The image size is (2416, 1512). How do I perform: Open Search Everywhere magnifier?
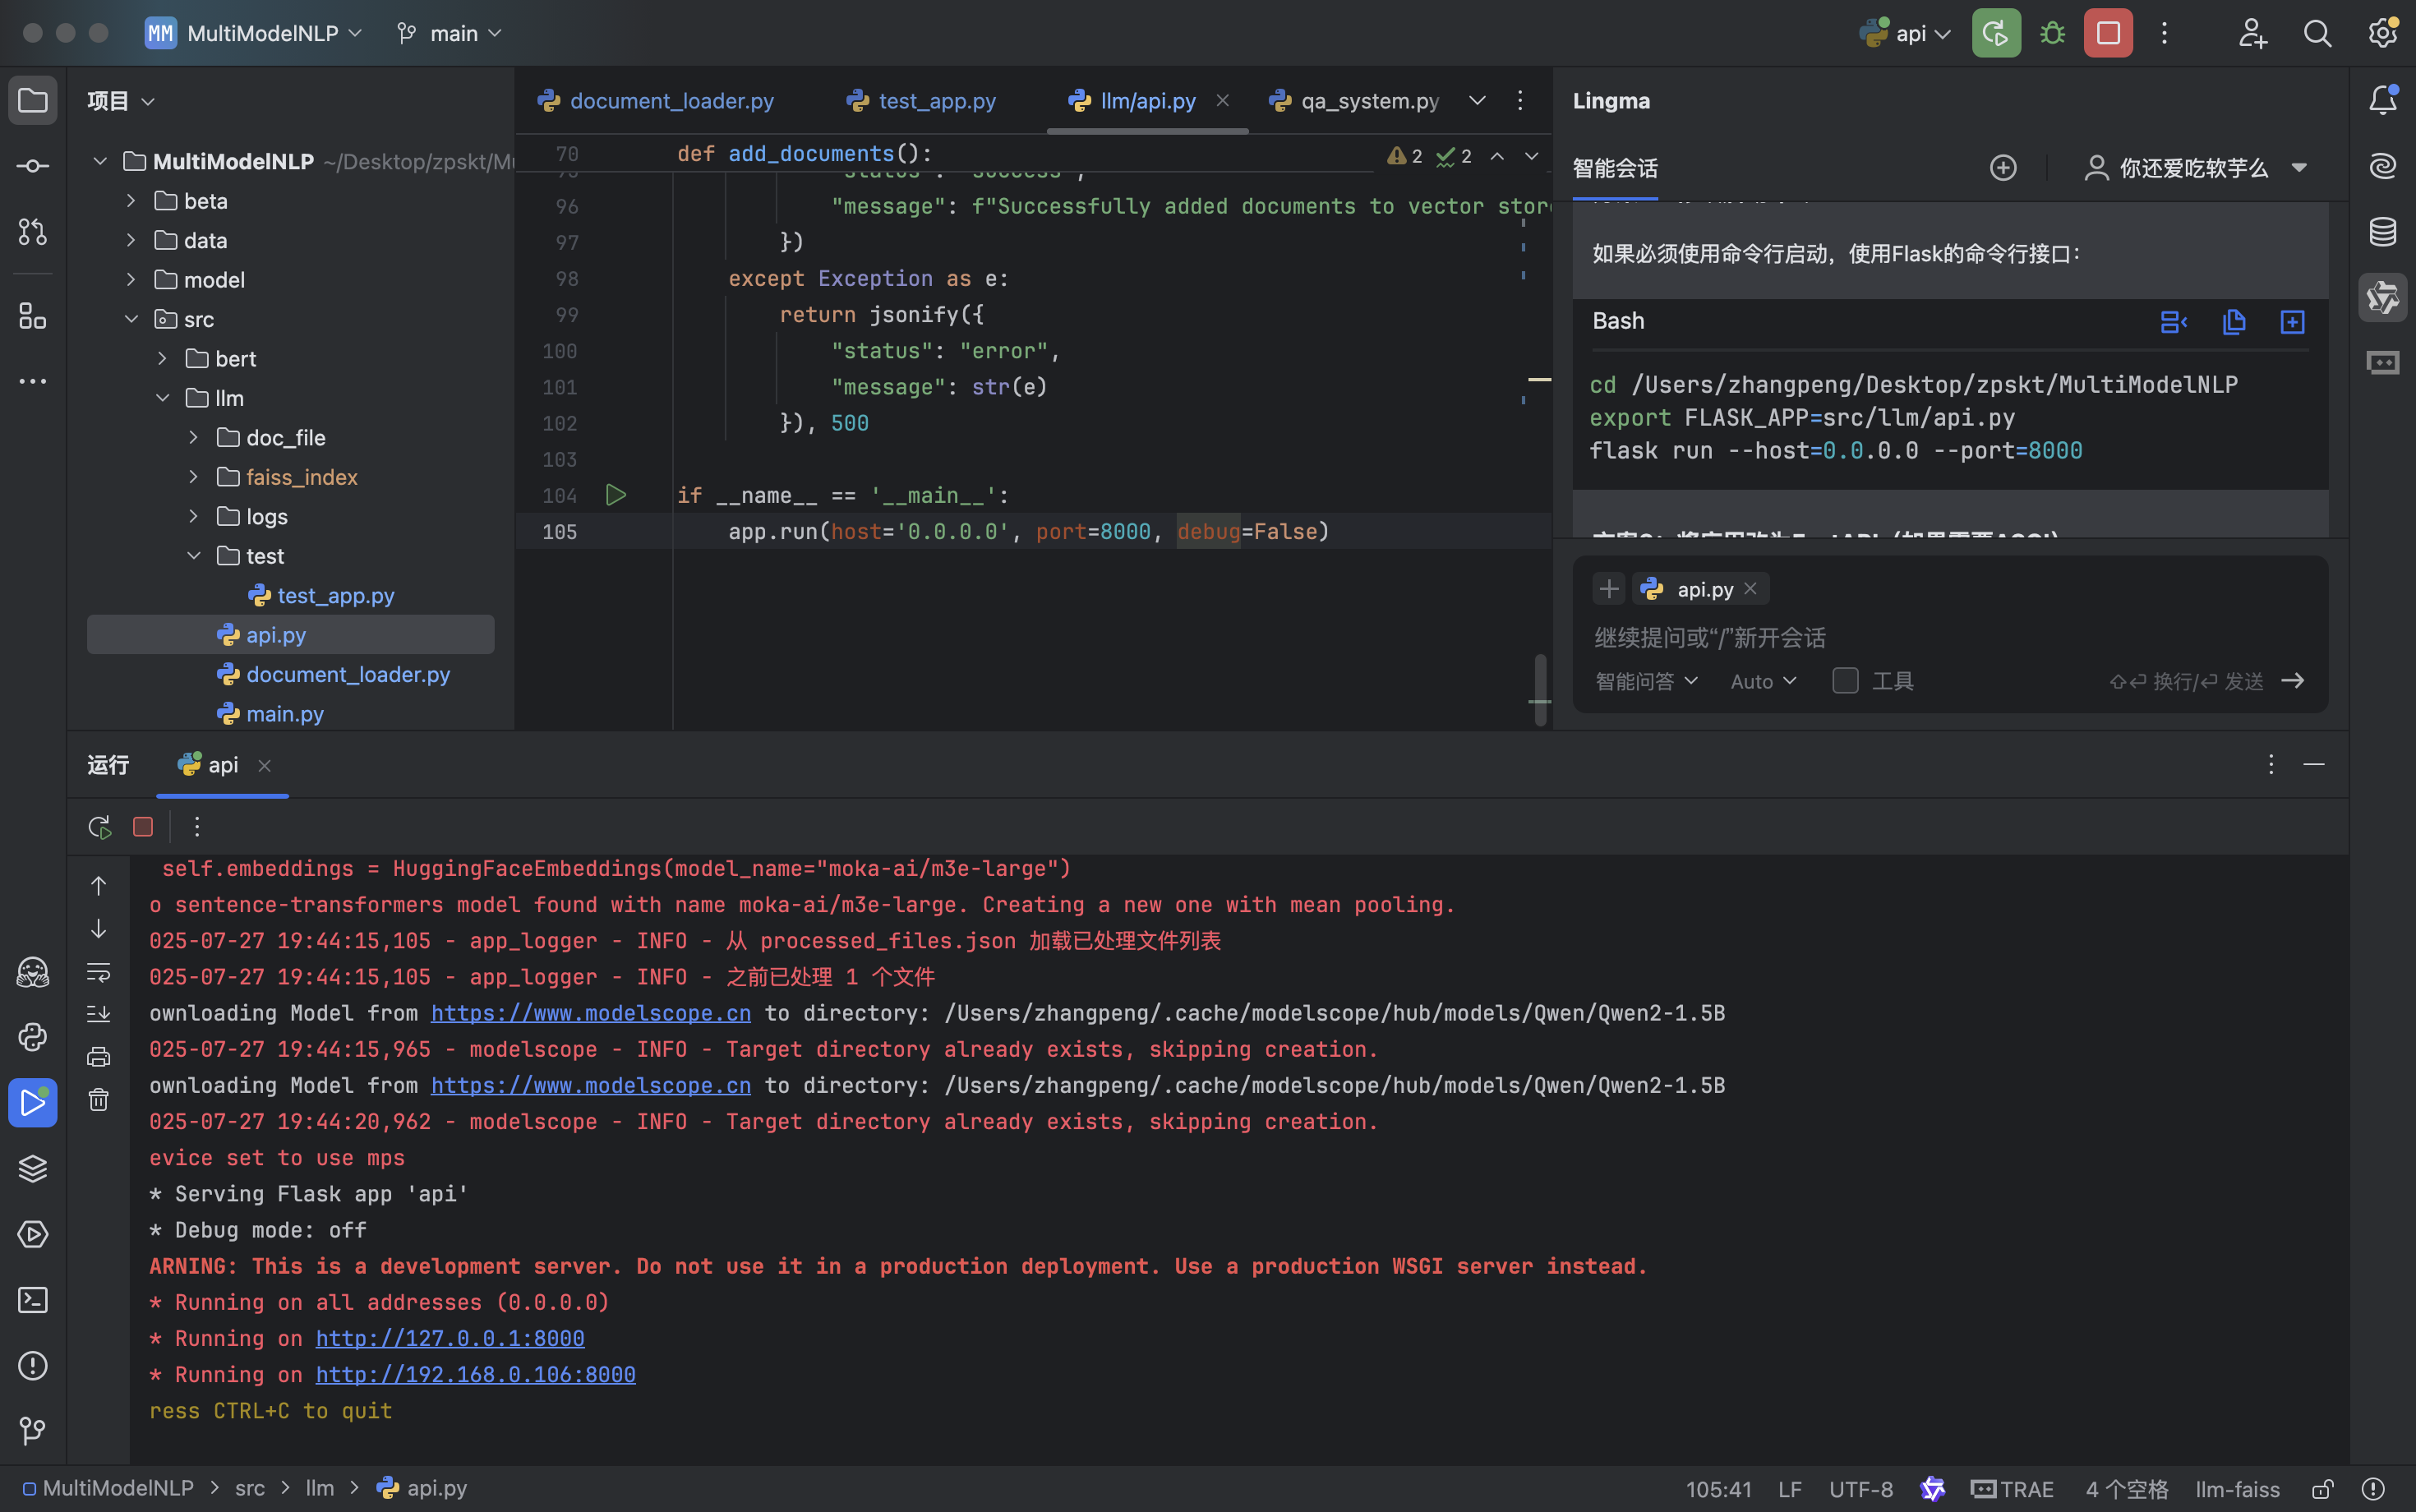point(2317,34)
